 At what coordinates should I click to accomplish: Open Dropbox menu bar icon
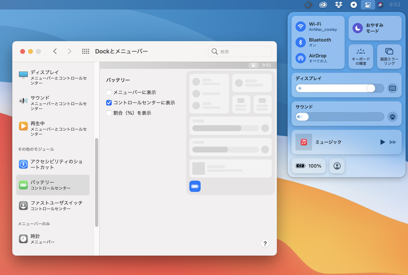[x=338, y=5]
